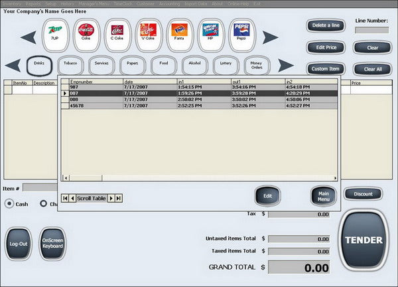This screenshot has width=398, height=287.
Task: Open the Accounting menu
Action: point(169,4)
